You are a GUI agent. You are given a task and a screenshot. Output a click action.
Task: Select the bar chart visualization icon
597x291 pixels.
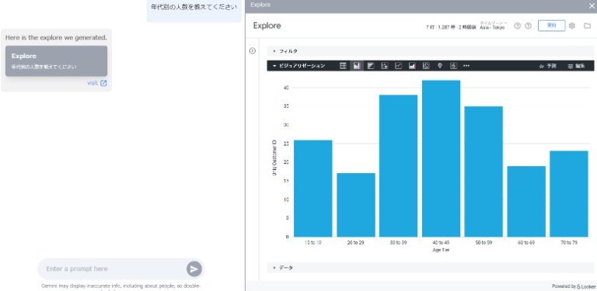371,66
